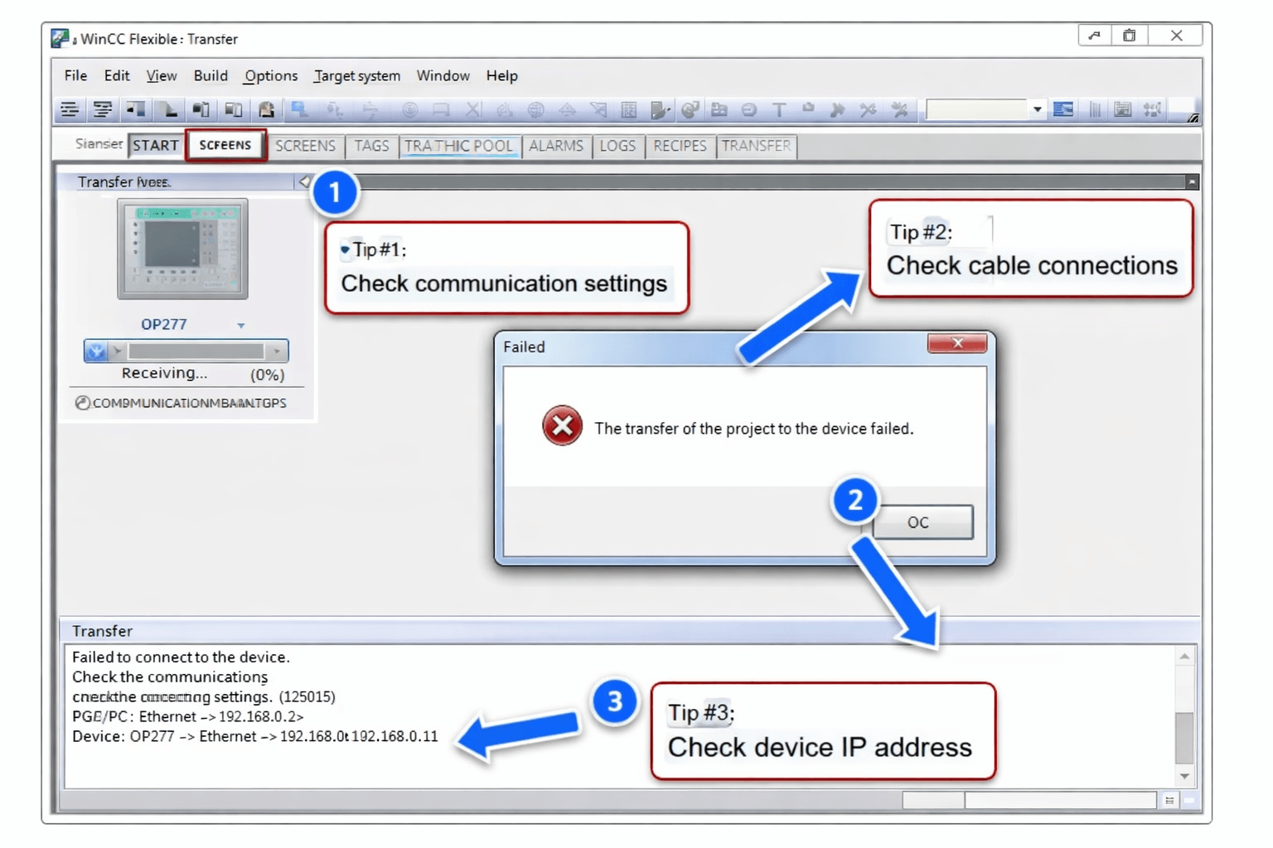Viewport: 1273px width, 848px height.
Task: Click the red error icon in the Failed dialog
Action: (x=562, y=426)
